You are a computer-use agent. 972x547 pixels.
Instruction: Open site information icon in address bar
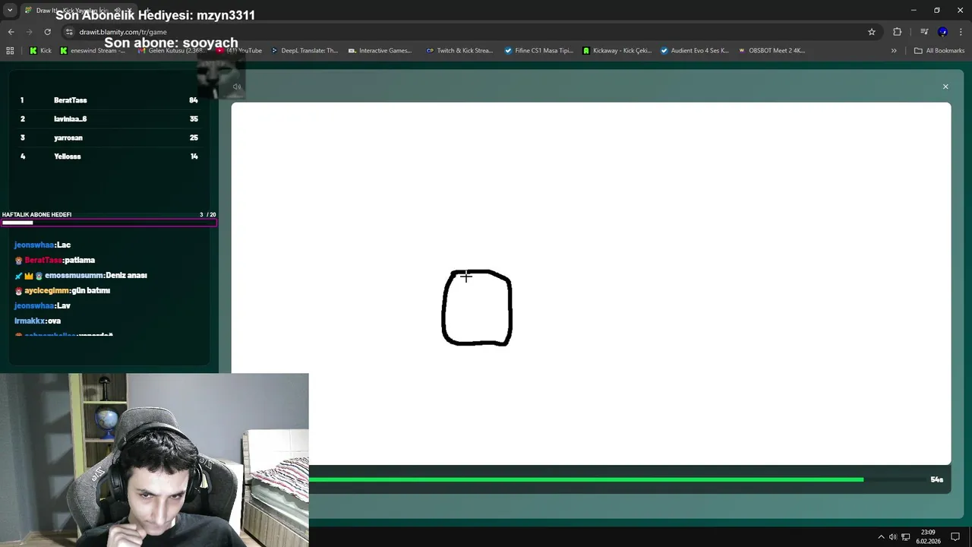tap(69, 32)
